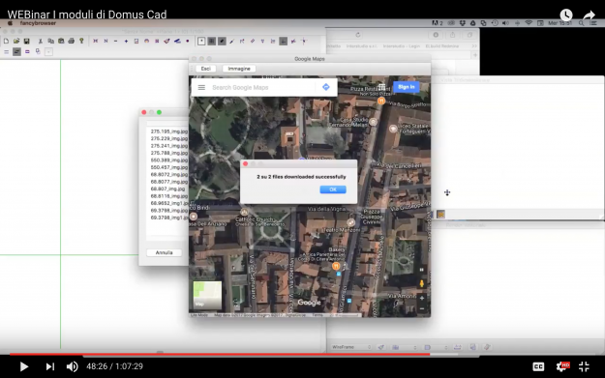Open Interstudio - Login bookmark
This screenshot has width=605, height=378.
coord(402,46)
